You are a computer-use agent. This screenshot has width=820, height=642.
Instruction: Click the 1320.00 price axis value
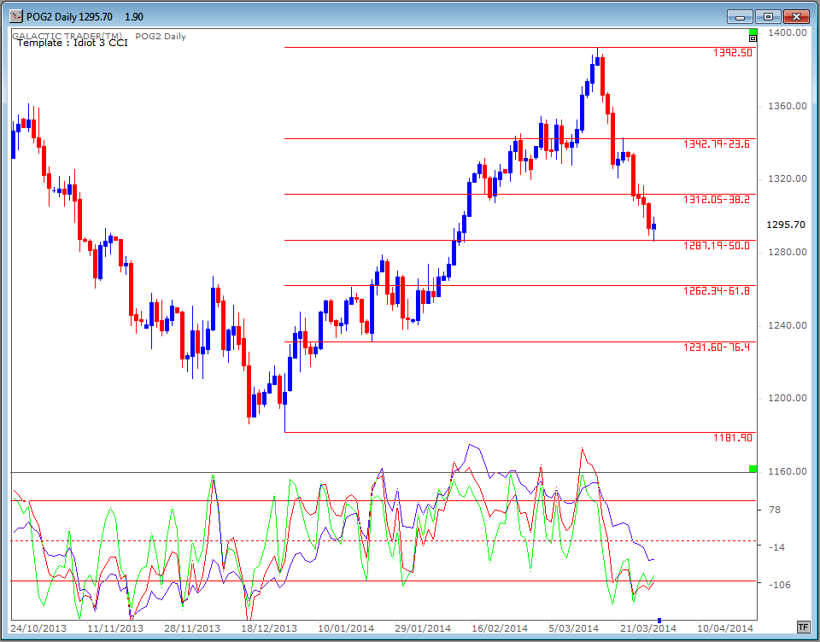tap(787, 178)
